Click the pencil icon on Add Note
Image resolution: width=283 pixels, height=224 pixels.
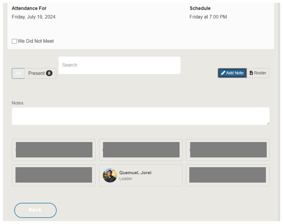(223, 73)
